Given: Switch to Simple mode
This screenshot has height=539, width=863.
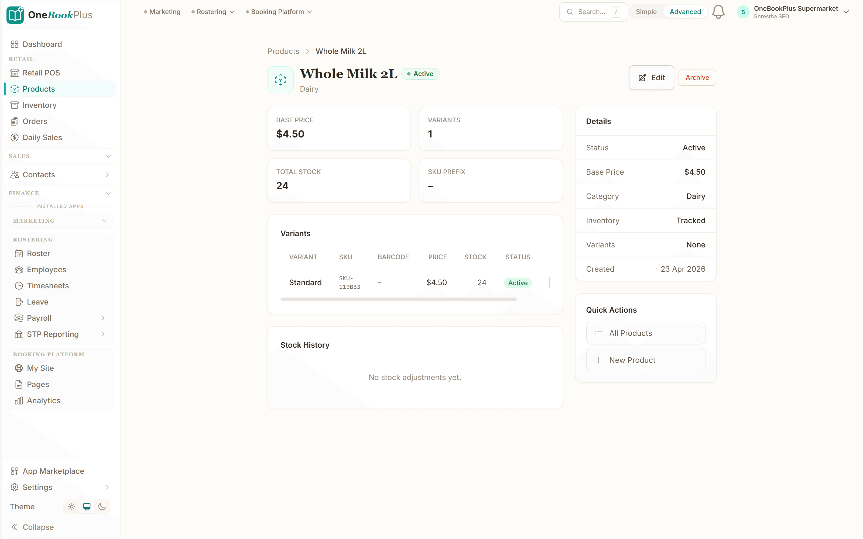Looking at the screenshot, I should pos(646,12).
